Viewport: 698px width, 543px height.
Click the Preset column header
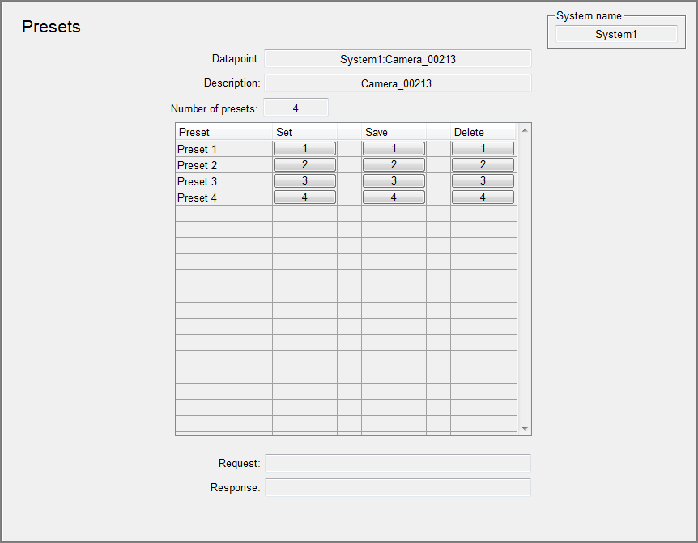(224, 132)
